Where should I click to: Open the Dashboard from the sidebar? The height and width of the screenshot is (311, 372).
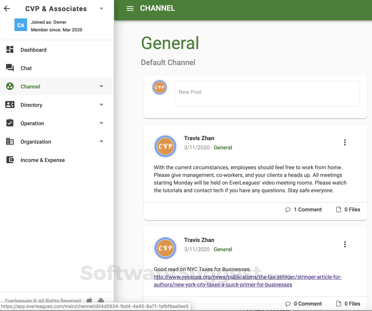pyautogui.click(x=33, y=50)
